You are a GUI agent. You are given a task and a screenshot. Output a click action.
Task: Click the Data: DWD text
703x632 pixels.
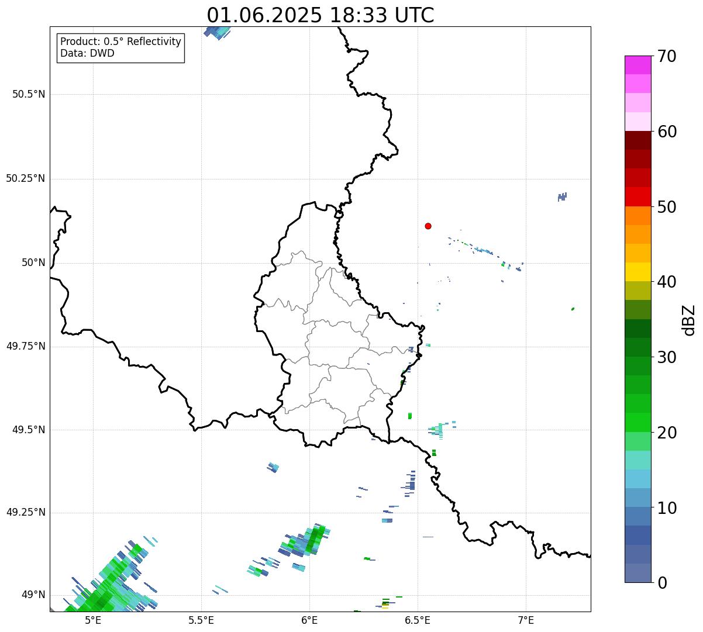tap(88, 54)
